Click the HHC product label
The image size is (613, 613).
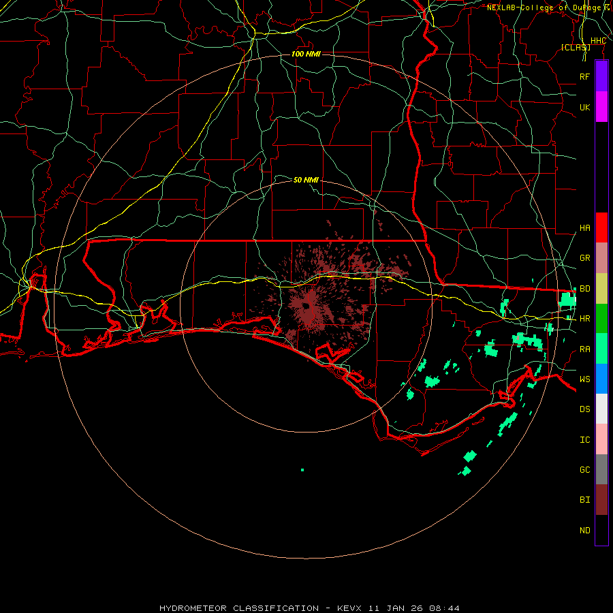tap(598, 41)
